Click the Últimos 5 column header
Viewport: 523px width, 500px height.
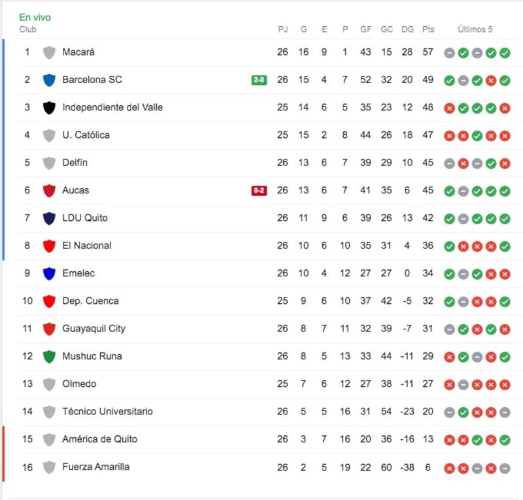pos(475,29)
